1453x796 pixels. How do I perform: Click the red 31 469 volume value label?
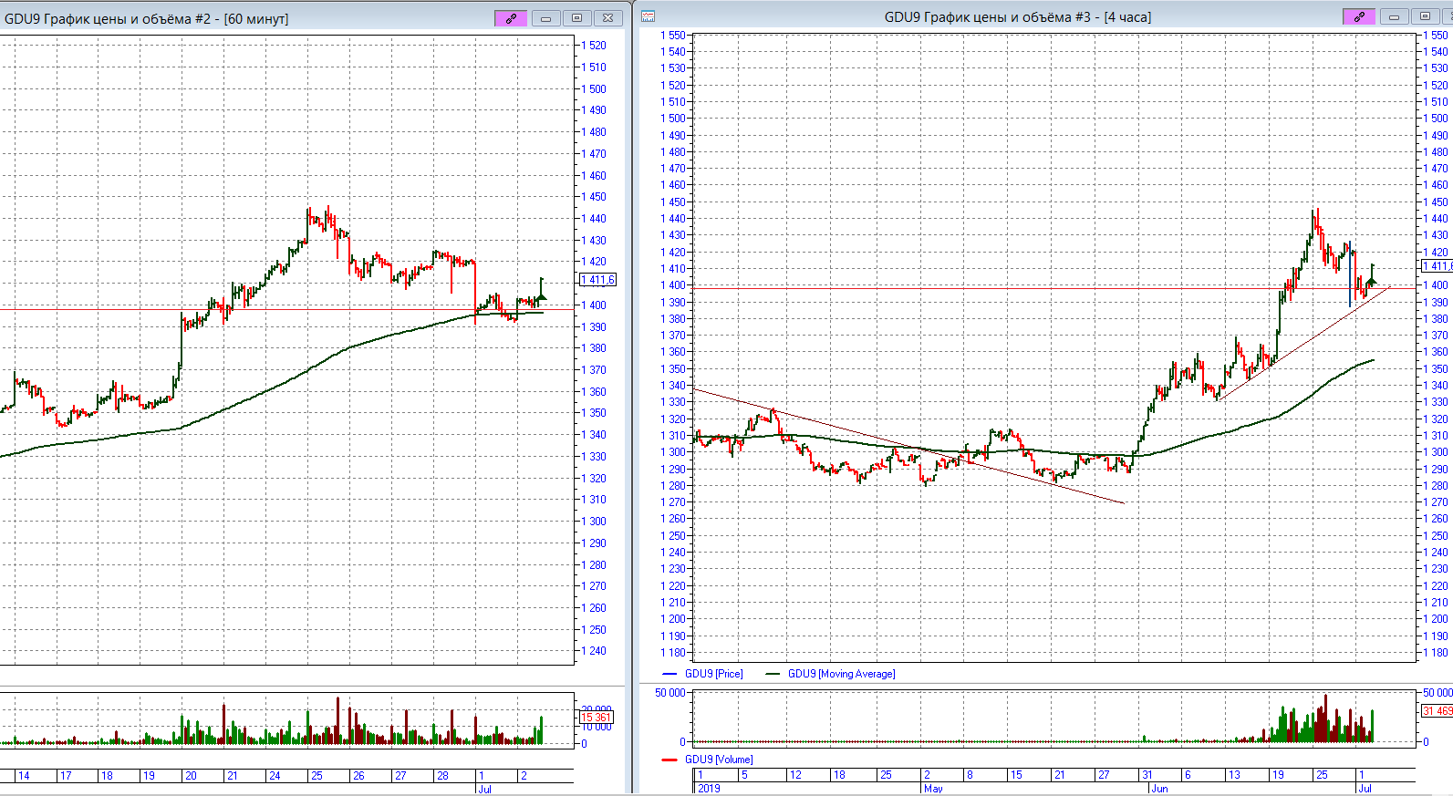pyautogui.click(x=1437, y=711)
